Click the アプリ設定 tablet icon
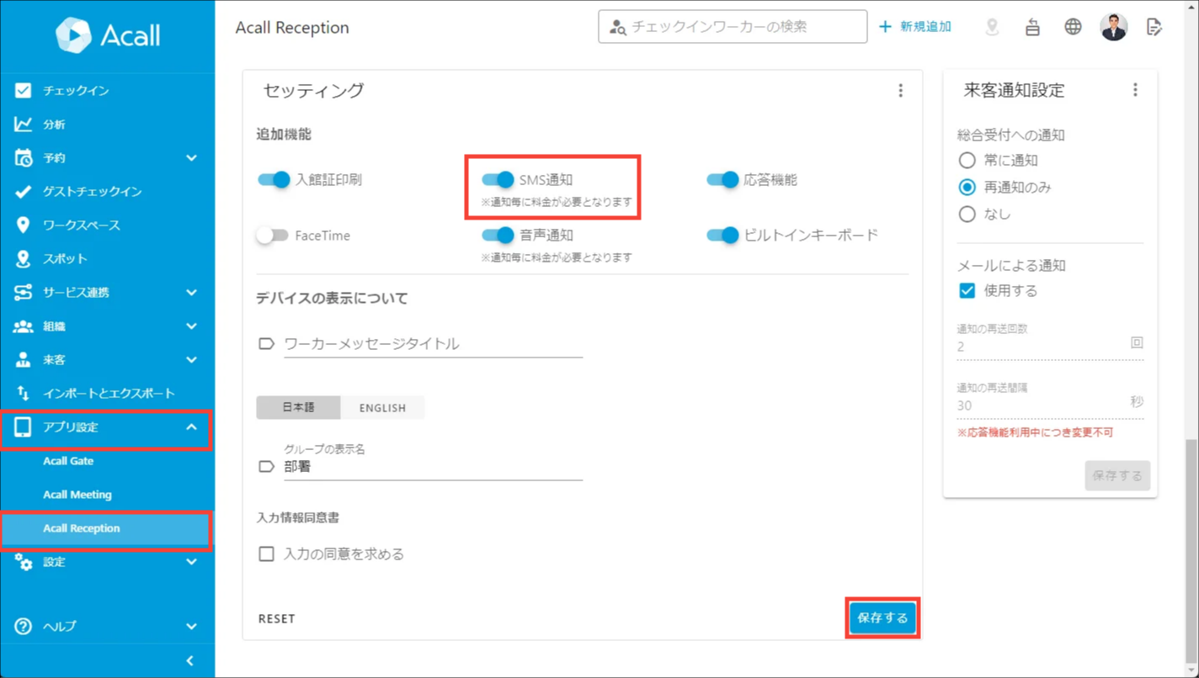 point(23,426)
